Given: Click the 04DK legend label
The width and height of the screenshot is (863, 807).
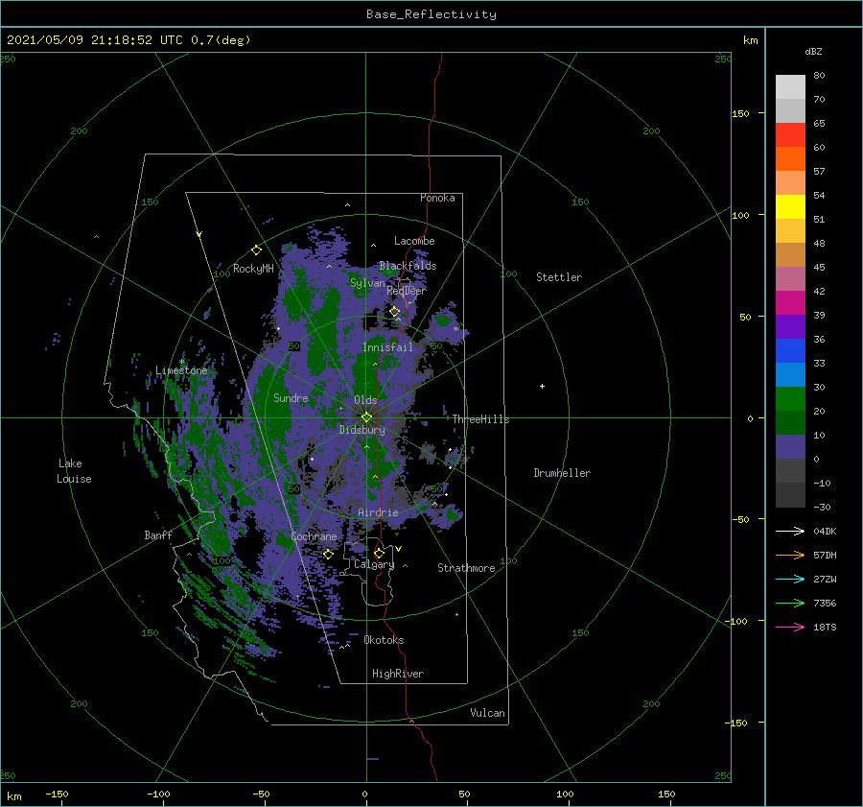Looking at the screenshot, I should point(825,531).
